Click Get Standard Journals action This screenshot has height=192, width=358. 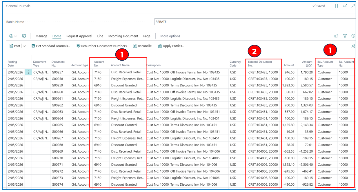[x=51, y=46]
